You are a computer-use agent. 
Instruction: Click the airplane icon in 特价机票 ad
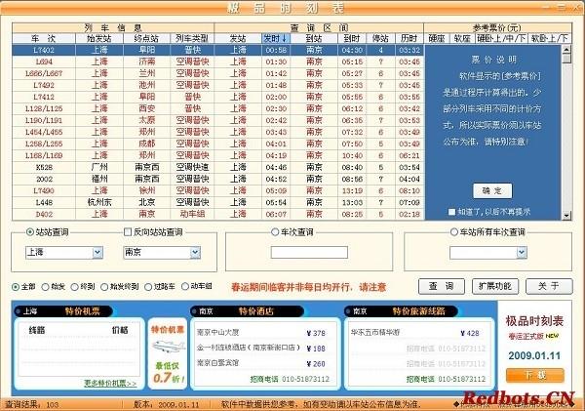(x=169, y=347)
